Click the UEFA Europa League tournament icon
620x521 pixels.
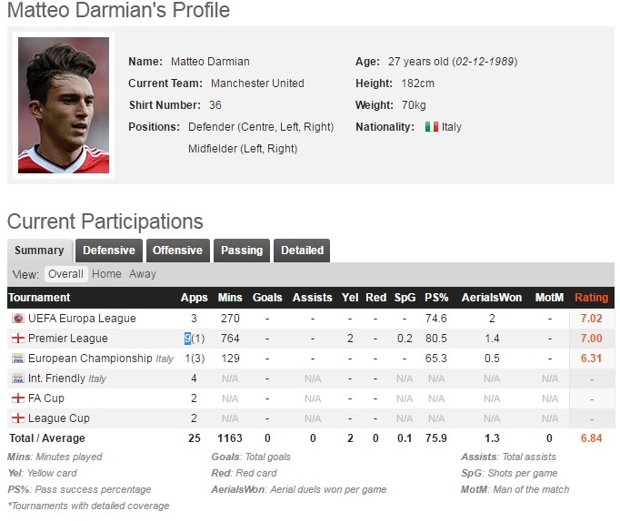16,319
